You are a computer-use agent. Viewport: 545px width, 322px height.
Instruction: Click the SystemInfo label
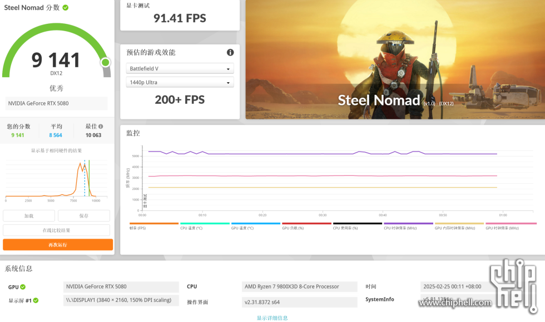(379, 299)
